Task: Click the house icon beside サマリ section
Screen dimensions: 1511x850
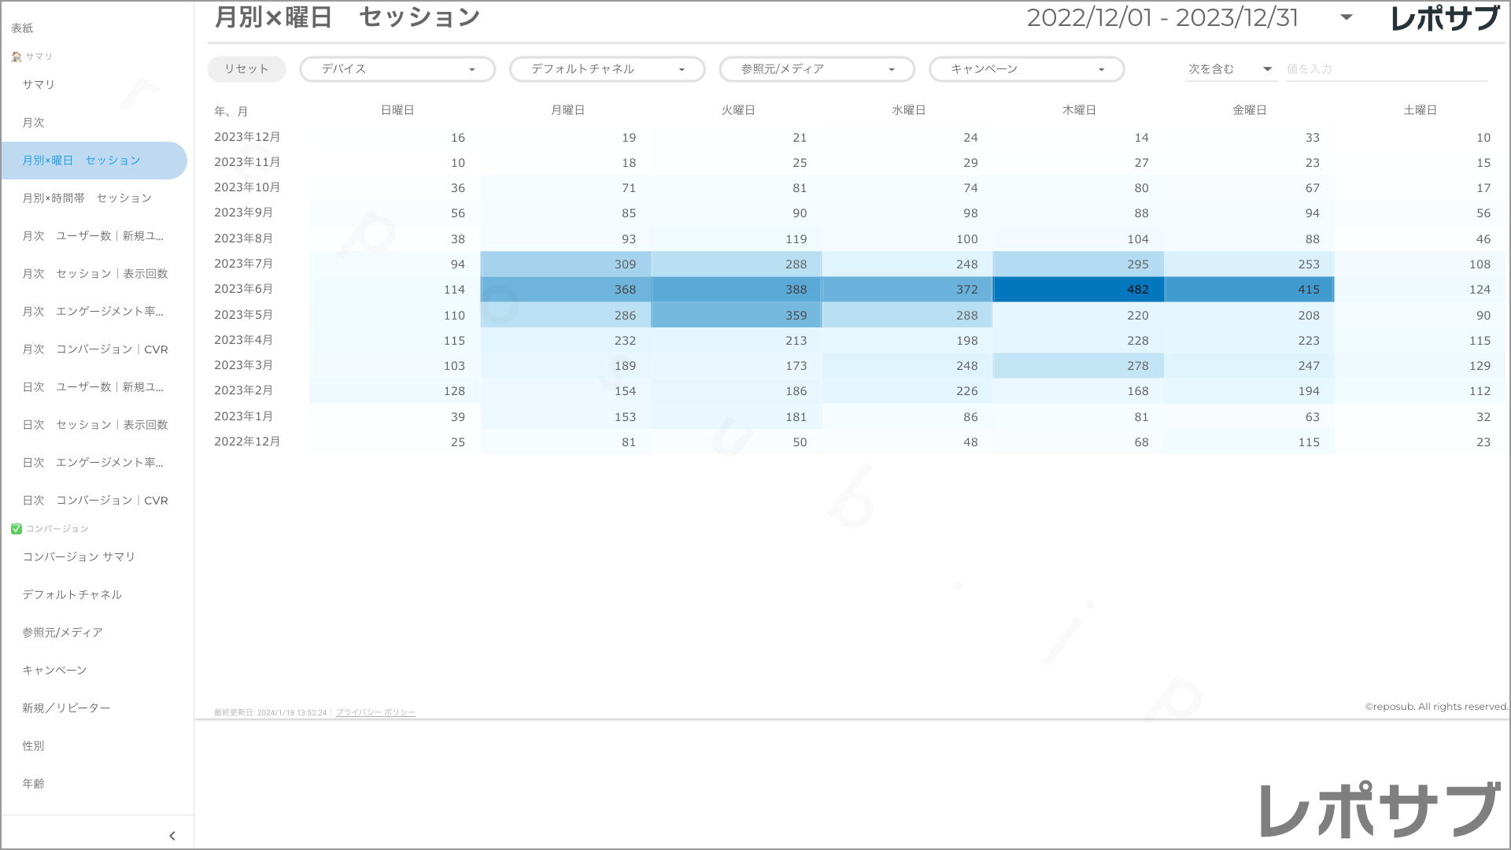Action: point(16,57)
